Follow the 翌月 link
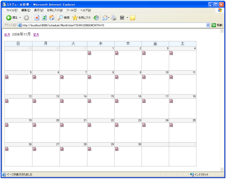Viewport: 226px width, 179px height. coord(36,35)
